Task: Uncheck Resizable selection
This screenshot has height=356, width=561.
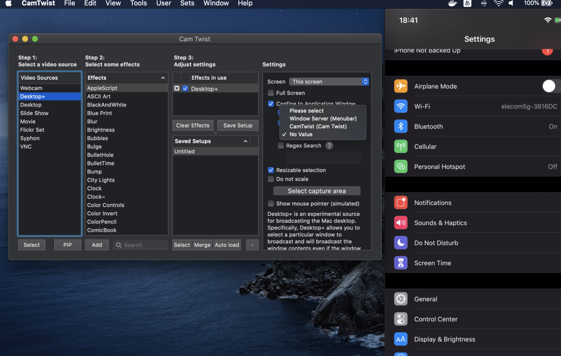Action: click(271, 170)
